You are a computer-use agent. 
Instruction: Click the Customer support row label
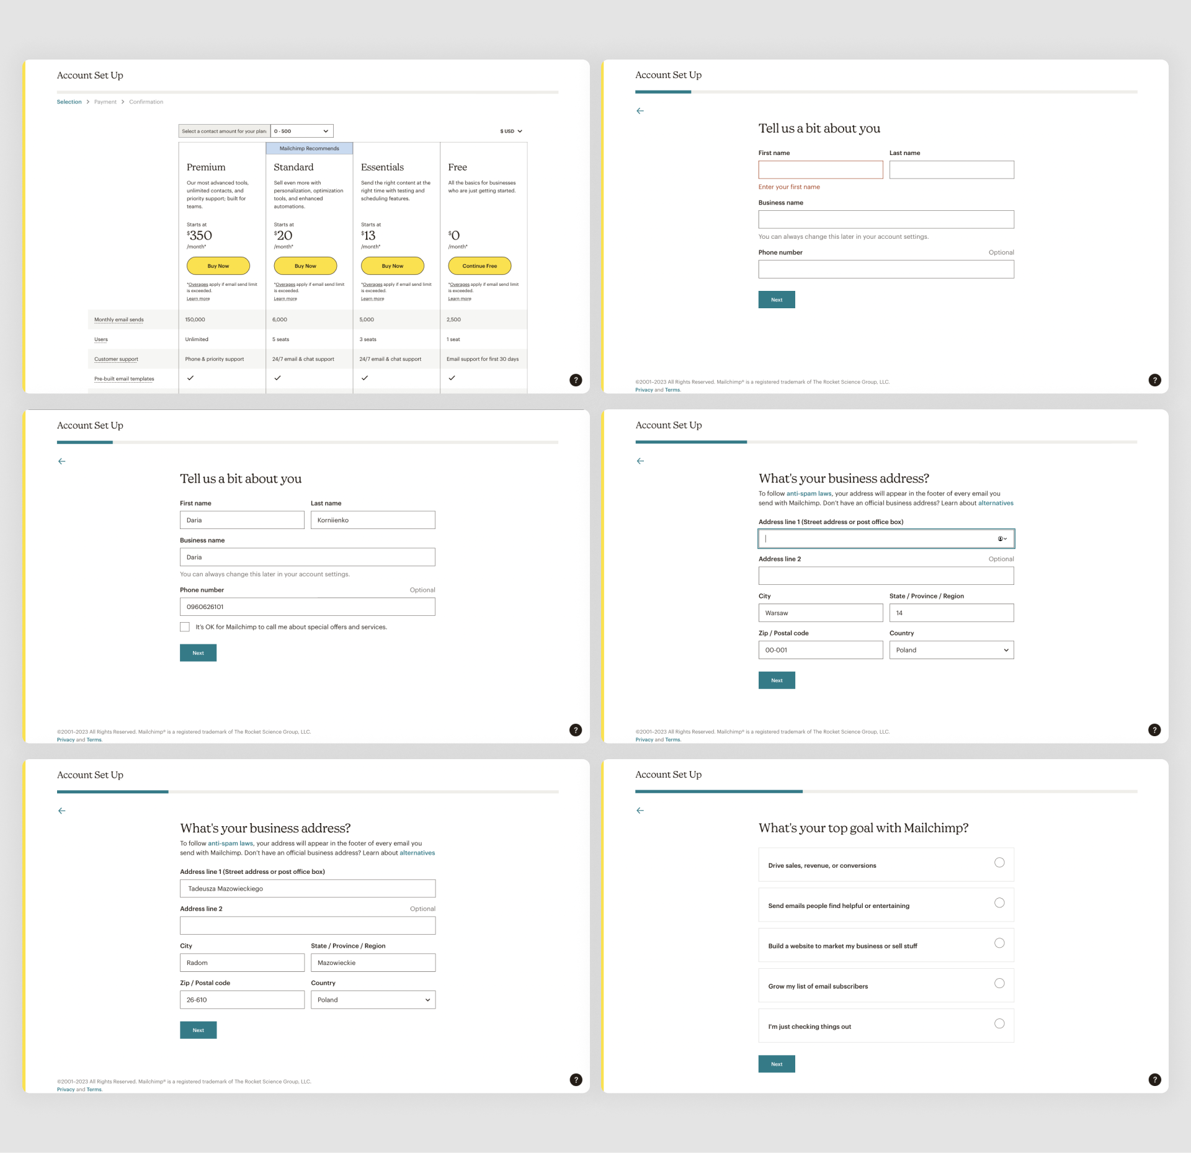[x=116, y=359]
